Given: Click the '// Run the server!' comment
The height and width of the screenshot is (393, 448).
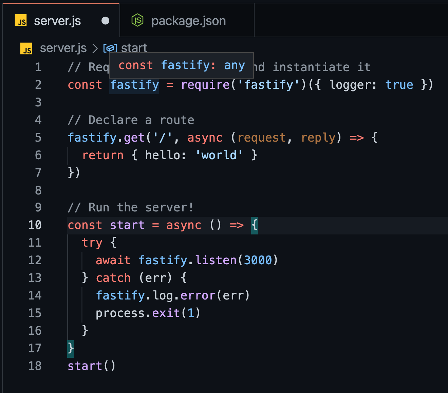Looking at the screenshot, I should point(131,207).
